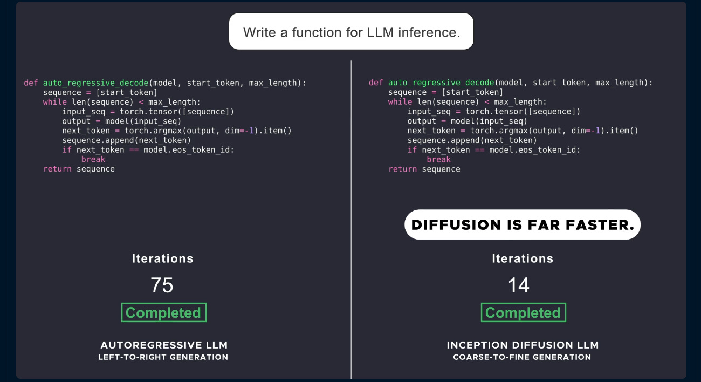Click the 'break' keyword in left code

click(x=93, y=160)
